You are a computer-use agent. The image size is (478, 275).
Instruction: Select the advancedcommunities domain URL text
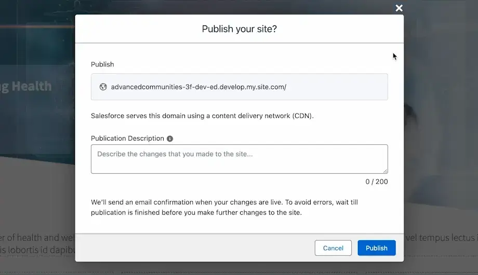[x=198, y=87]
